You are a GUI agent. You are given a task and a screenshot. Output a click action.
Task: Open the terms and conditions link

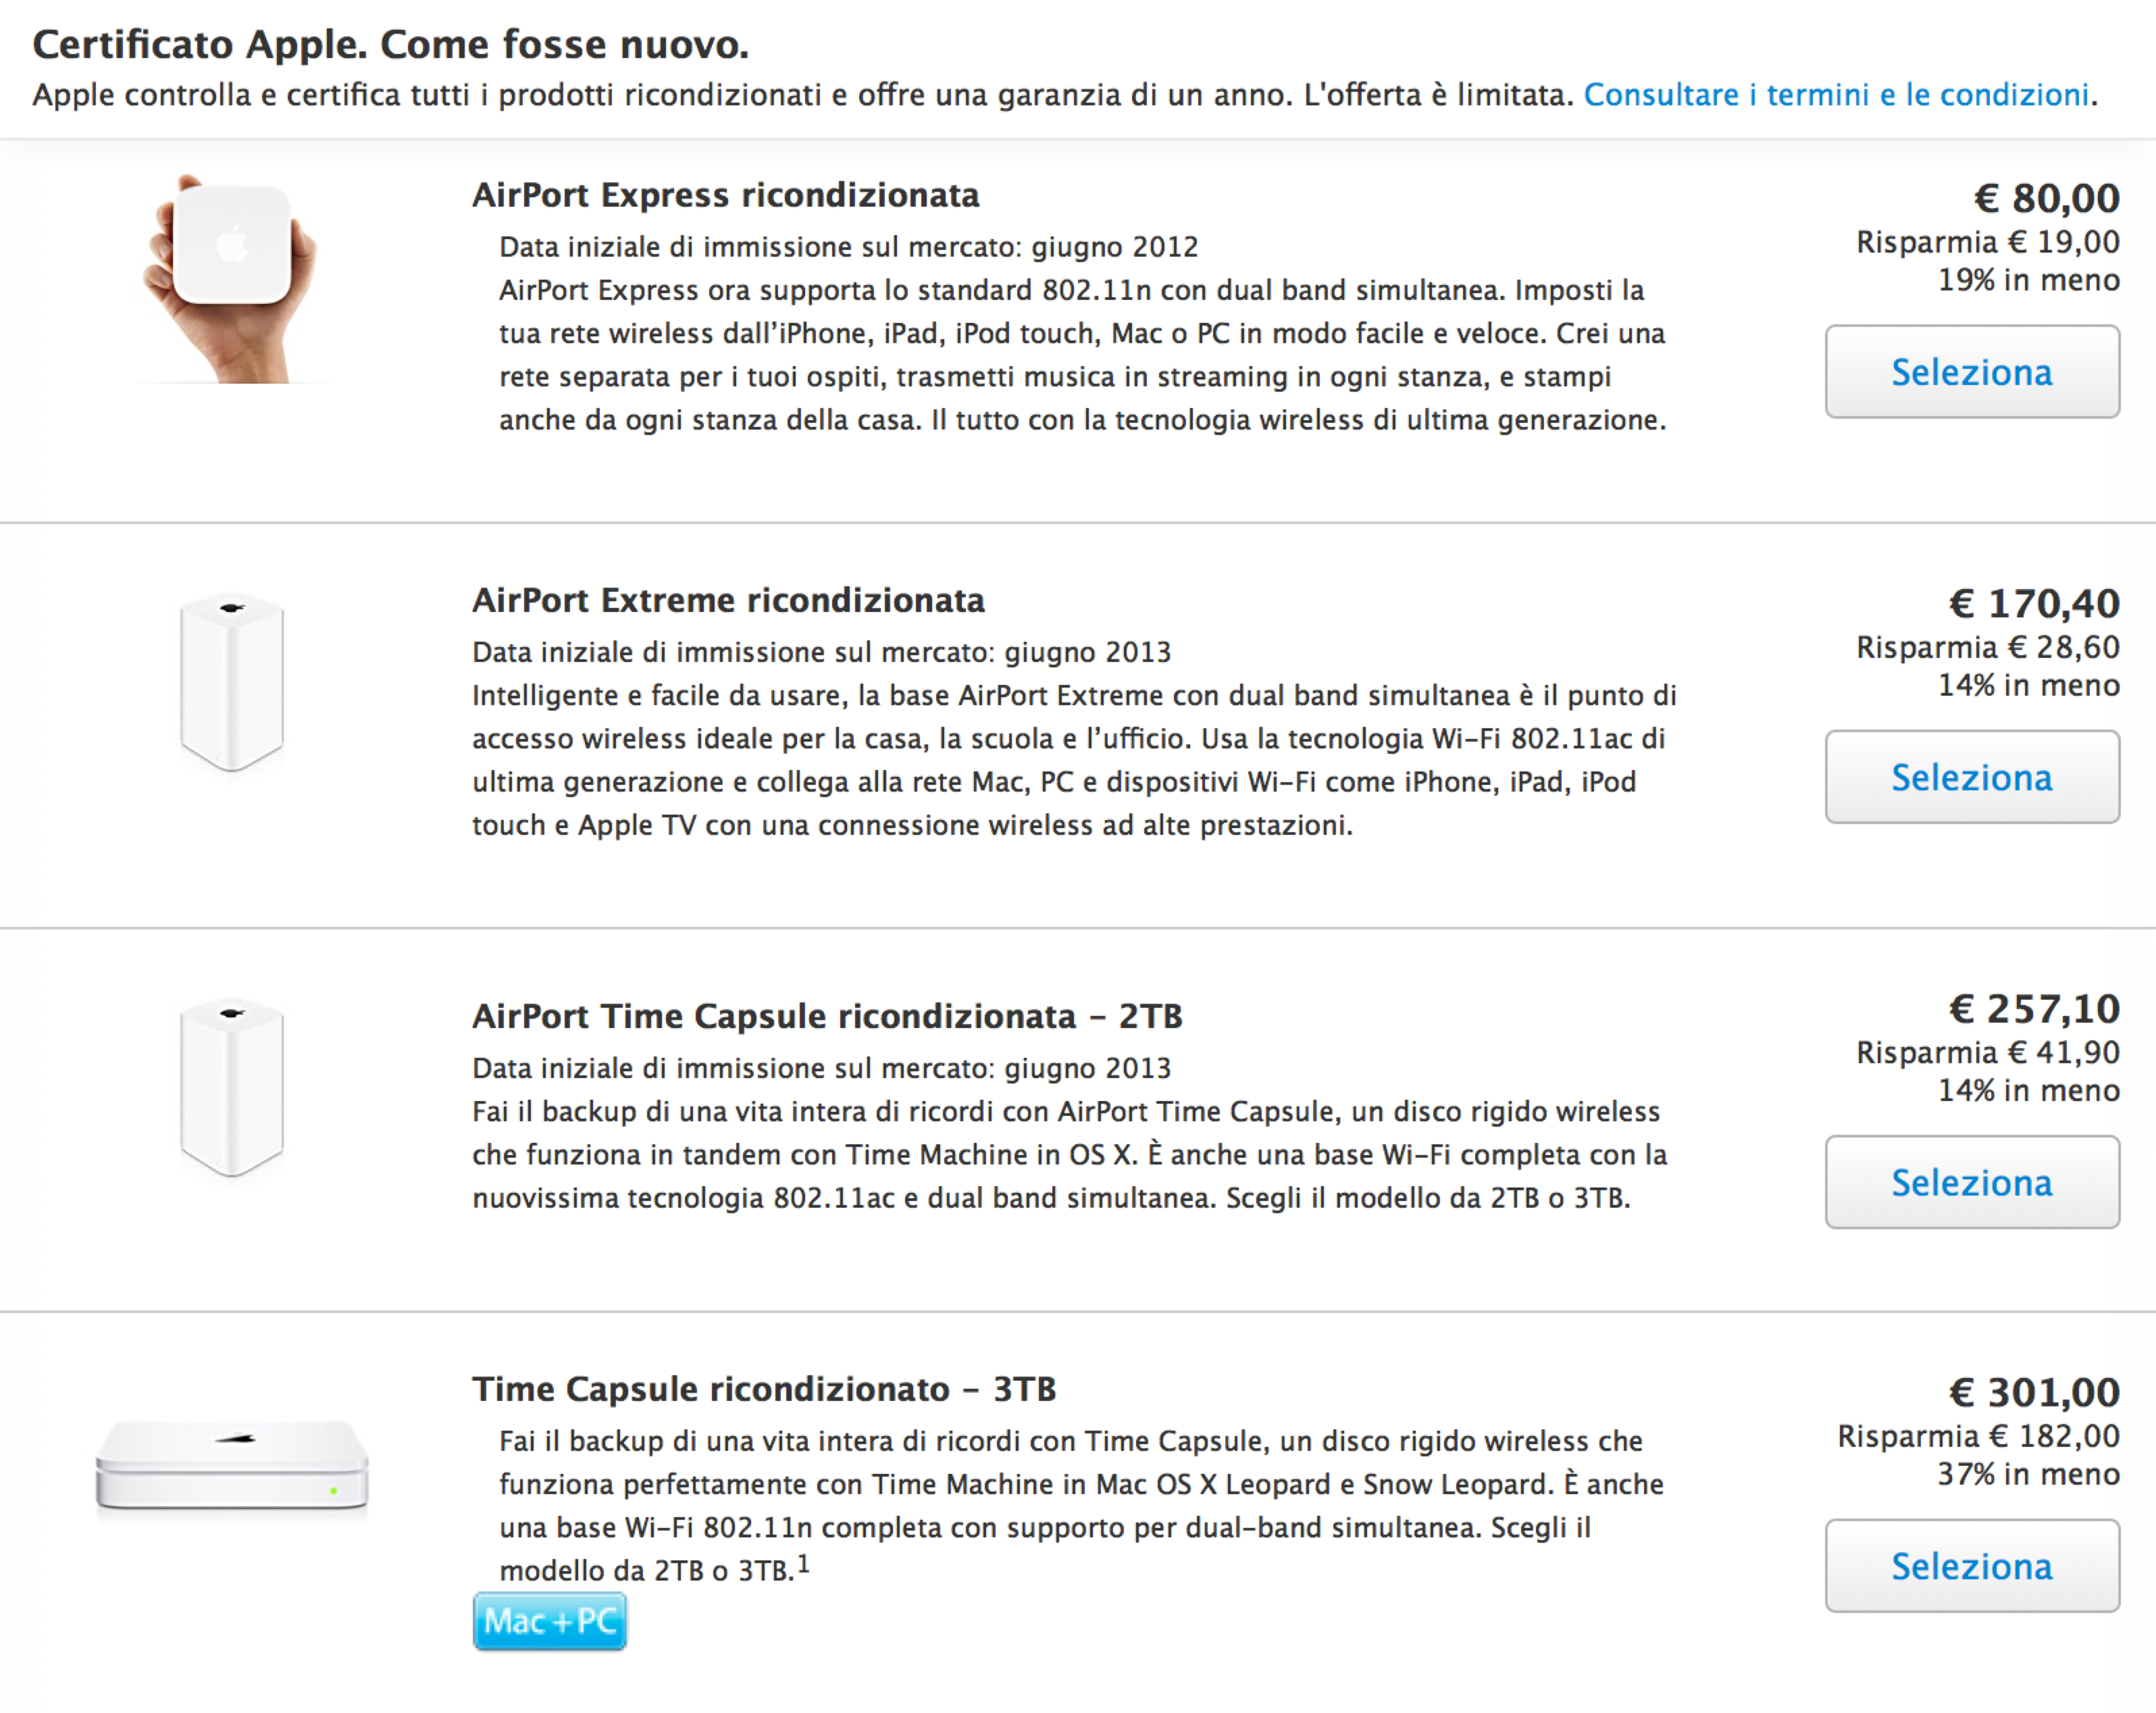1836,95
